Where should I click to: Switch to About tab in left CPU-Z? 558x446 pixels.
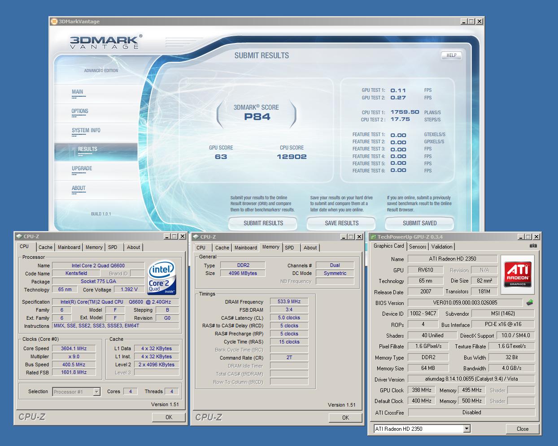point(133,247)
